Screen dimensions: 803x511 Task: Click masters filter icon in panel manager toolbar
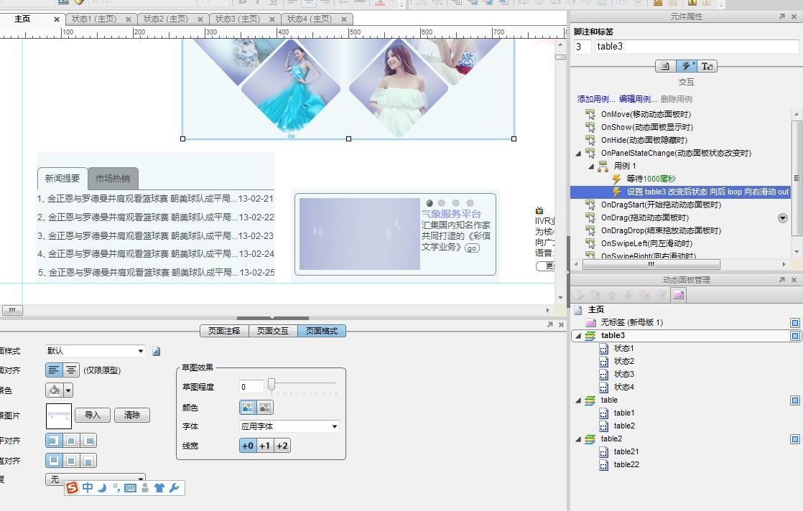[x=679, y=295]
